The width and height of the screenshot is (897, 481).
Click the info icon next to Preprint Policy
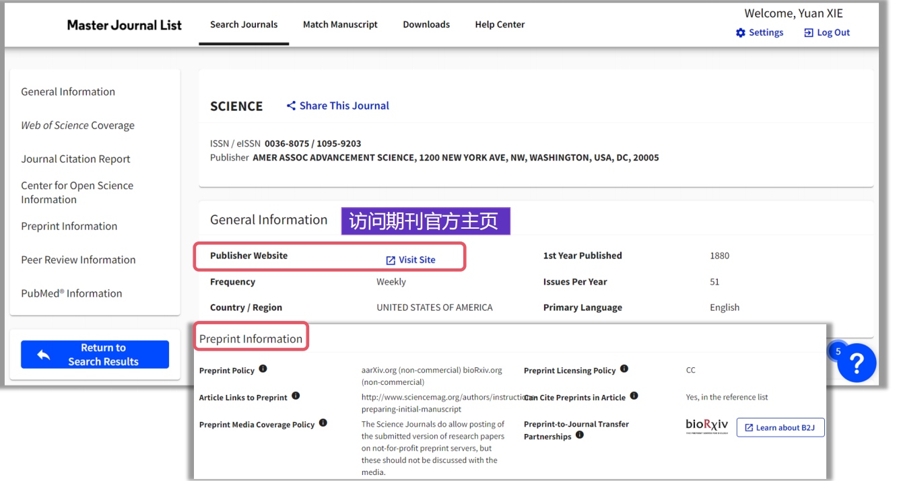(263, 369)
